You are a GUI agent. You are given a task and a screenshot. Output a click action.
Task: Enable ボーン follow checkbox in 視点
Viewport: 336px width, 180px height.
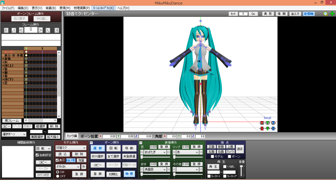[x=230, y=157]
